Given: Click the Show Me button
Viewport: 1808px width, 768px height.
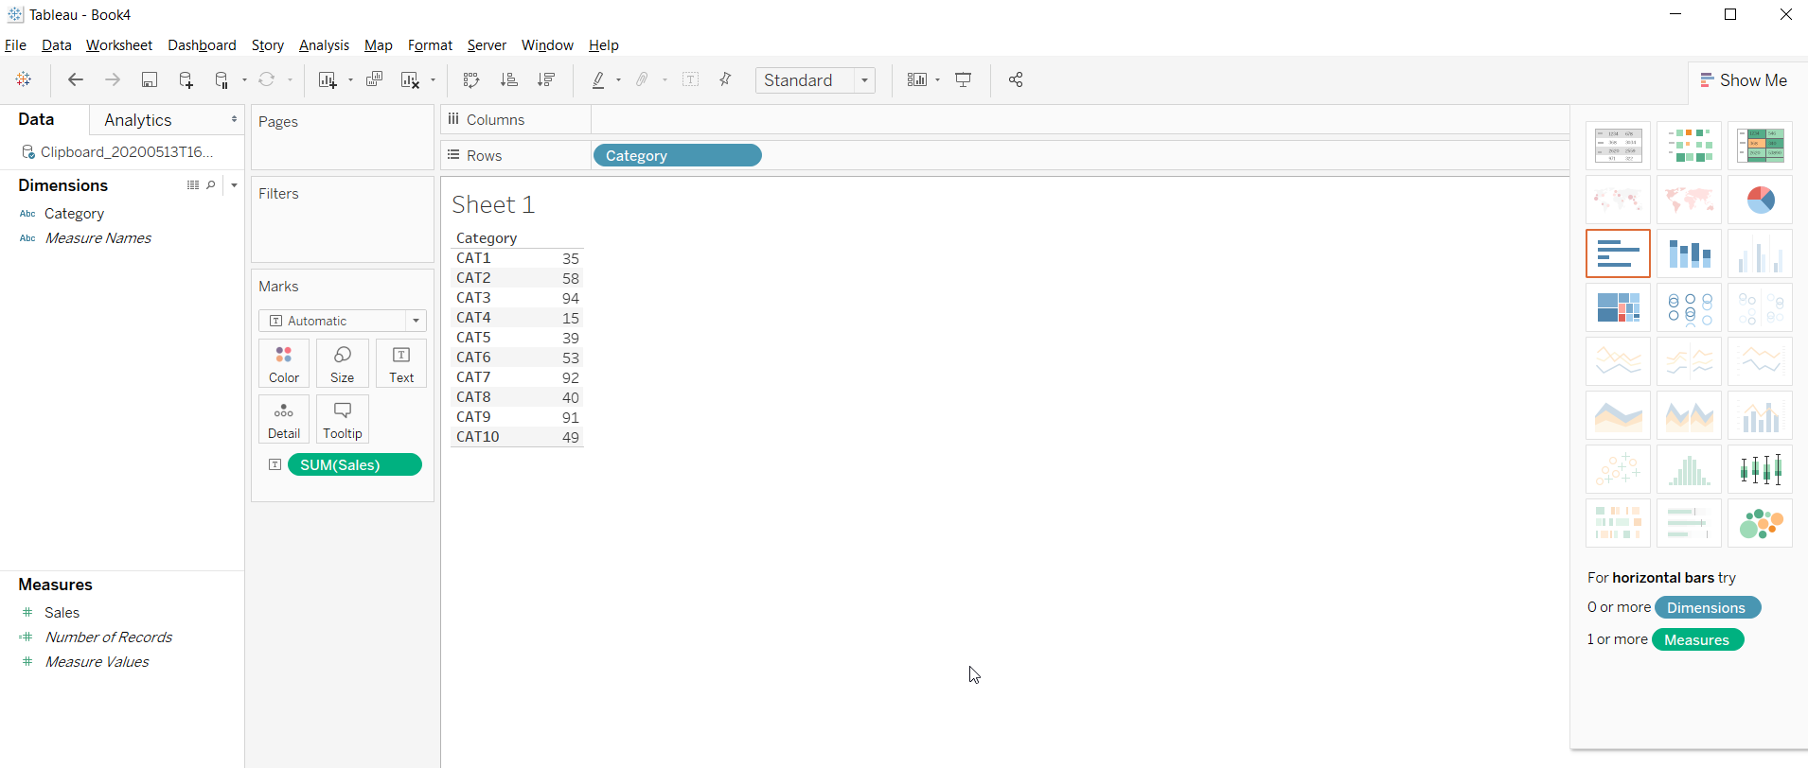Looking at the screenshot, I should [1744, 80].
